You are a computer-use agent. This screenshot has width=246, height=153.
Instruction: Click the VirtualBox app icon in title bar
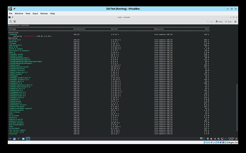(10, 9)
